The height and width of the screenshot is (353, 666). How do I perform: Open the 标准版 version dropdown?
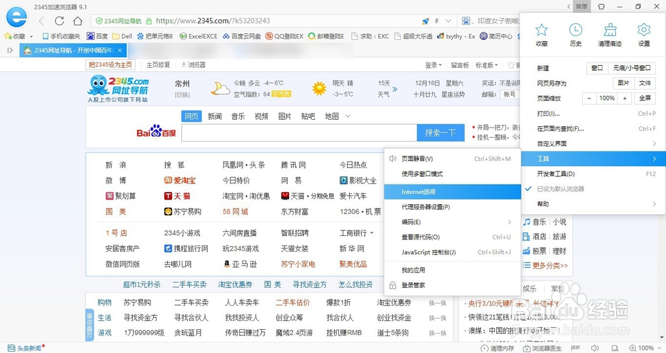[487, 65]
